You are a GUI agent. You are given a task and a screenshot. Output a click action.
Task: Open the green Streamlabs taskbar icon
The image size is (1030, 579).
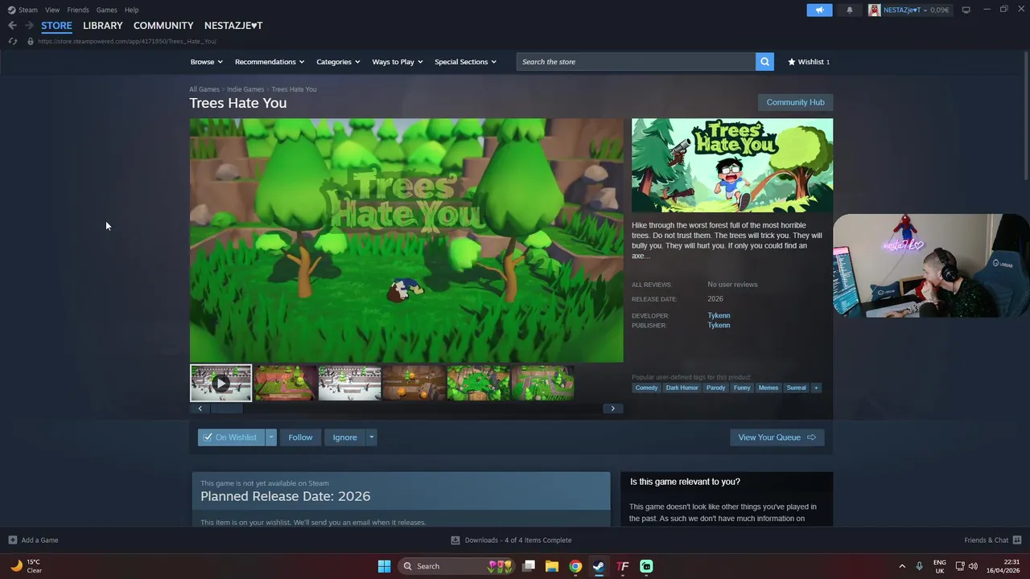(646, 566)
